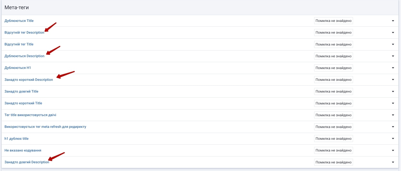The image size is (401, 171).
Task: Expand the 'Дублюються H1' row arrow
Action: pos(393,68)
